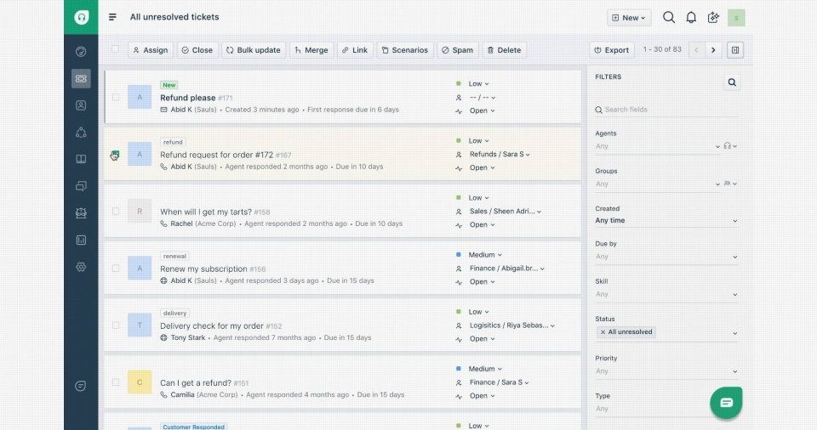The height and width of the screenshot is (430, 817).
Task: Click Agents Any filter field
Action: [x=658, y=146]
